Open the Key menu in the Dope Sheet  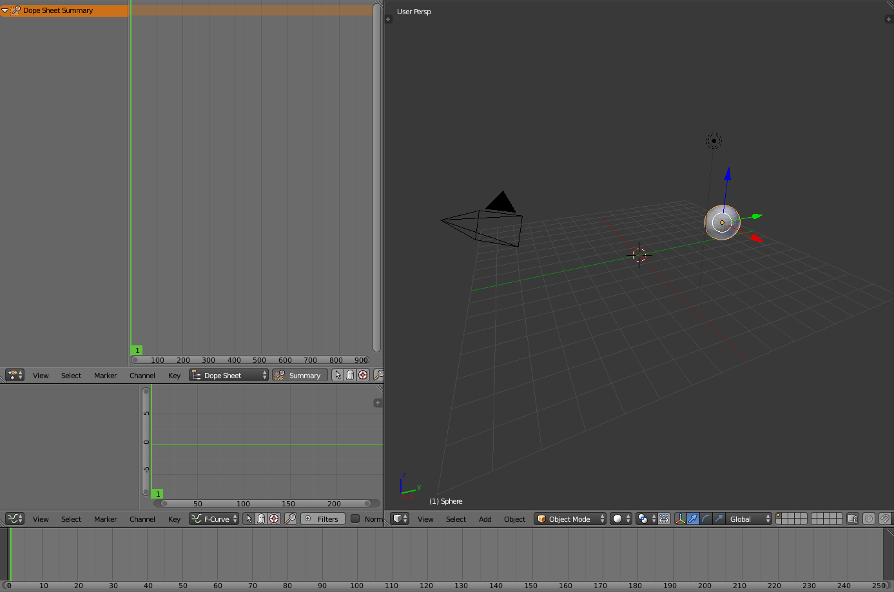(174, 375)
